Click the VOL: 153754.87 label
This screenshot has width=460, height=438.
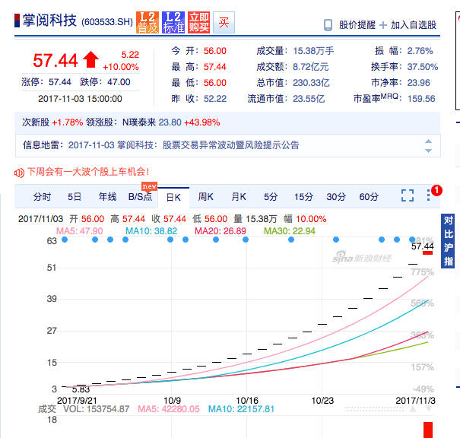coord(97,409)
